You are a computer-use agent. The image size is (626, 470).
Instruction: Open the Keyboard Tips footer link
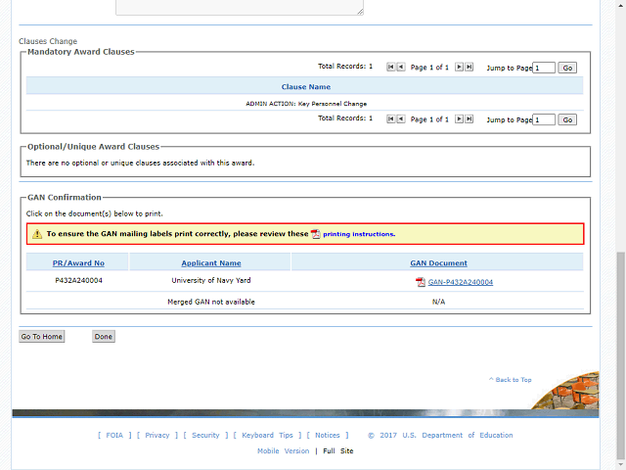coord(266,436)
